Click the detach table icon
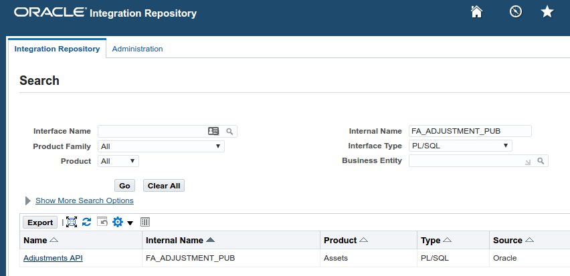Image resolution: width=570 pixels, height=276 pixels. coord(72,222)
